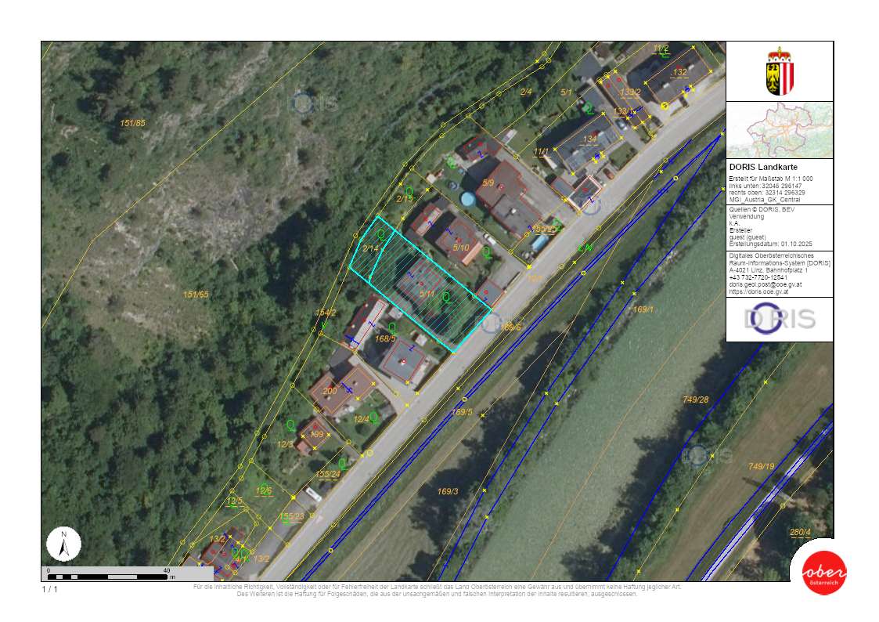Click the faint DORIS watermark on the map
Viewport: 879px width, 622px height.
pos(307,102)
